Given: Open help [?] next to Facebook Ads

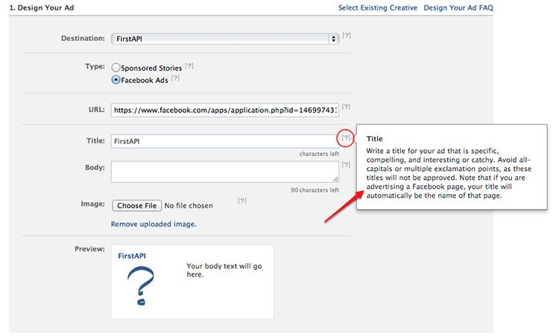Looking at the screenshot, I should pyautogui.click(x=175, y=78).
